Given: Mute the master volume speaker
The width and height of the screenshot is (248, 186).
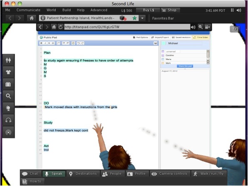Looking at the screenshot, I should point(239,10).
